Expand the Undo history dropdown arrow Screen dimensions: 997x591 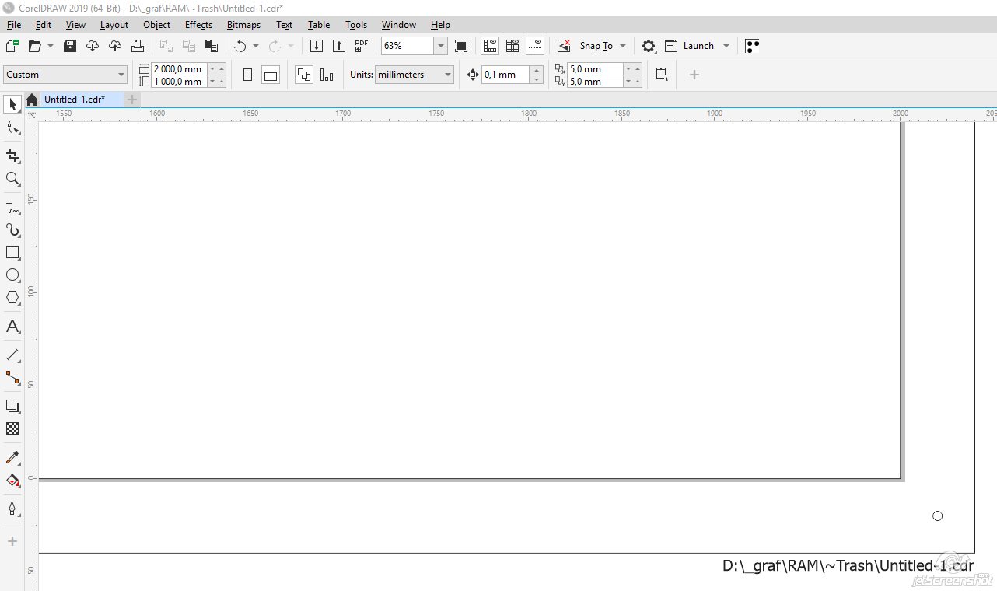pyautogui.click(x=256, y=46)
